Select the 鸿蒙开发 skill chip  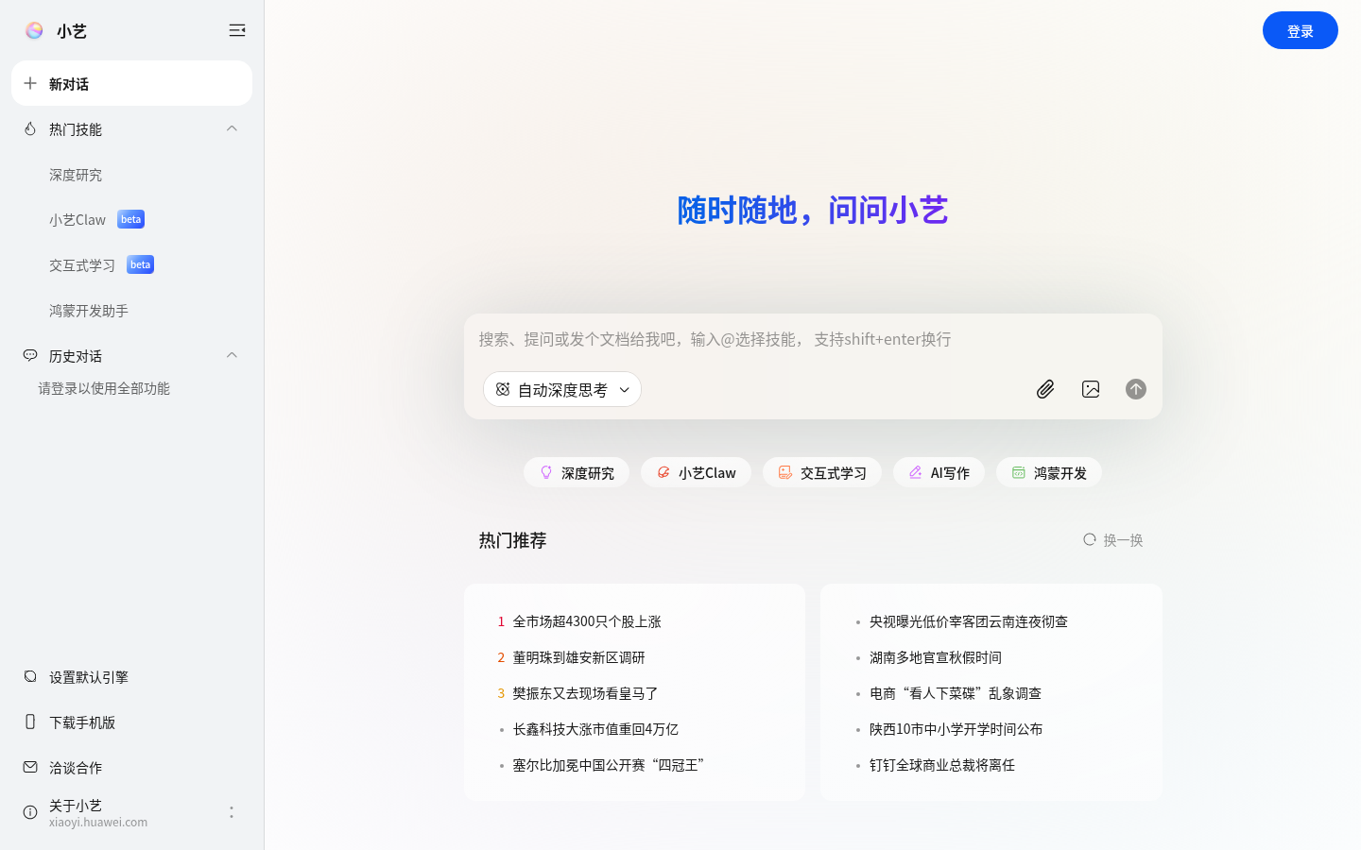(x=1049, y=472)
